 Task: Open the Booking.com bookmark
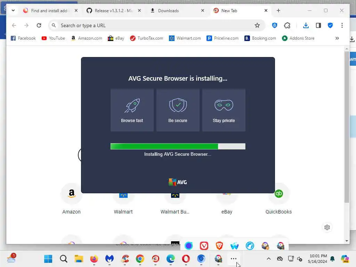[x=260, y=38]
